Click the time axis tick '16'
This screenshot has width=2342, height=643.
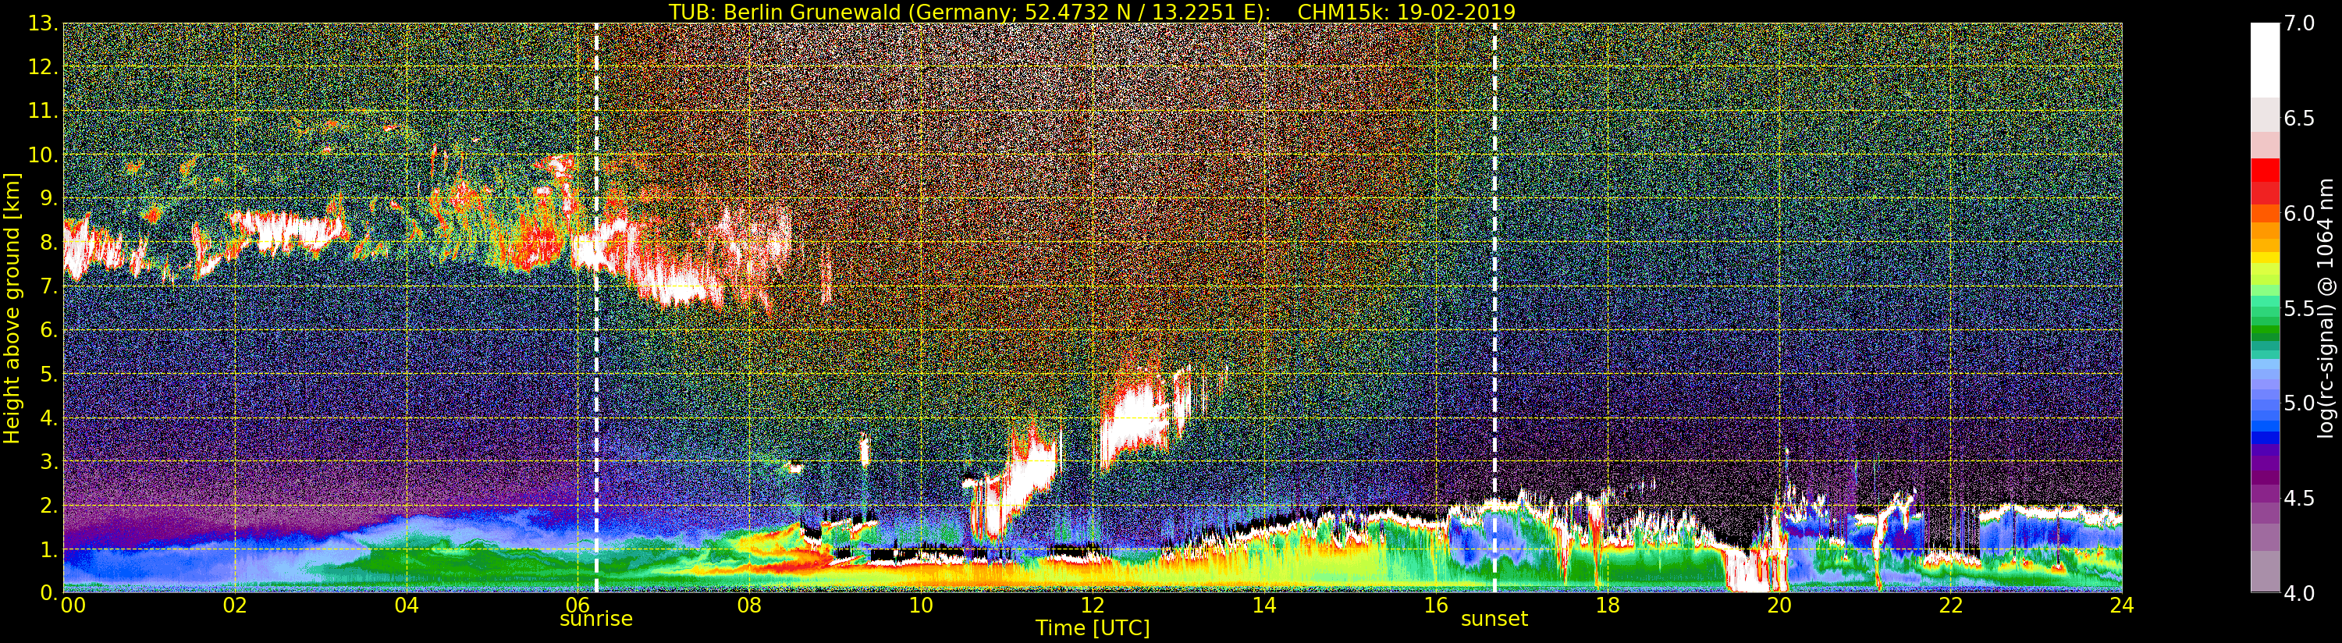[x=1436, y=606]
